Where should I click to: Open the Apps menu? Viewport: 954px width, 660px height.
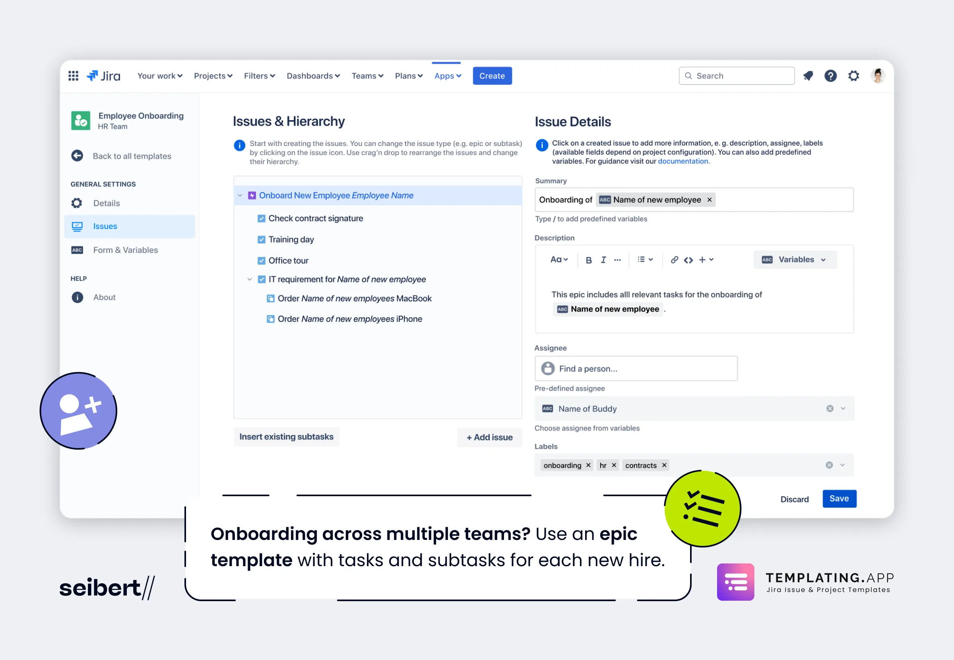tap(448, 76)
